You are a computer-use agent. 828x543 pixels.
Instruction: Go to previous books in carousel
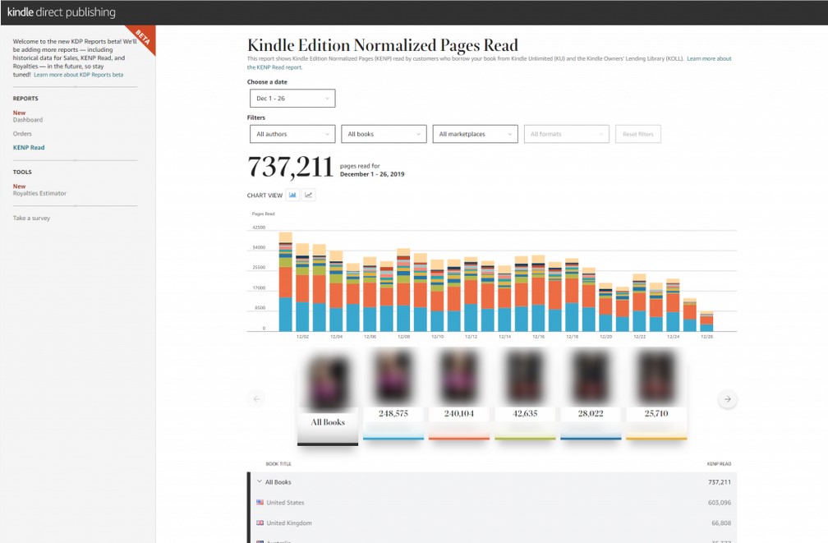click(256, 399)
